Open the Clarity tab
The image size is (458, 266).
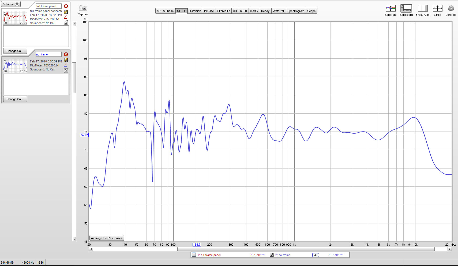coord(254,11)
